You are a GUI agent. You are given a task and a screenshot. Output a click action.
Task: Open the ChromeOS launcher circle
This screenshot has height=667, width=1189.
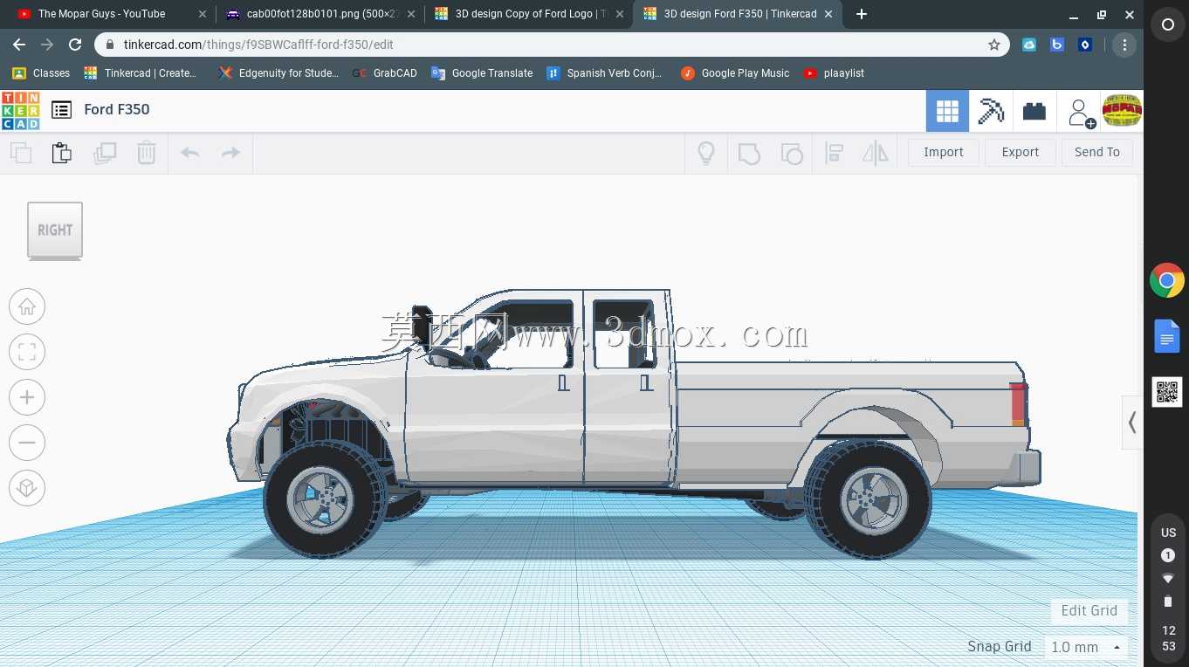pos(1167,25)
